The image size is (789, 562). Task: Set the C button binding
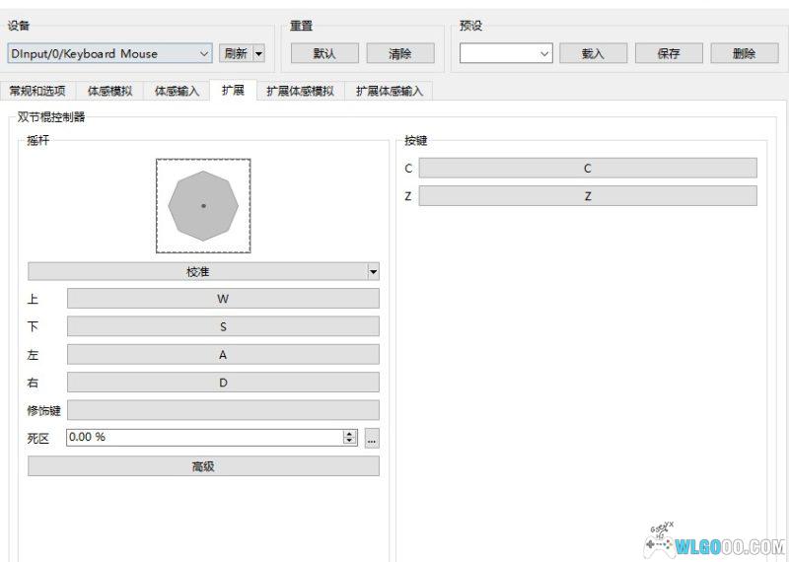coord(588,168)
